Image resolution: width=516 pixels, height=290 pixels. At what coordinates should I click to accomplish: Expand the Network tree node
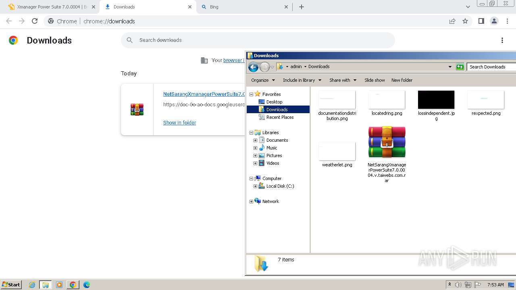(251, 201)
